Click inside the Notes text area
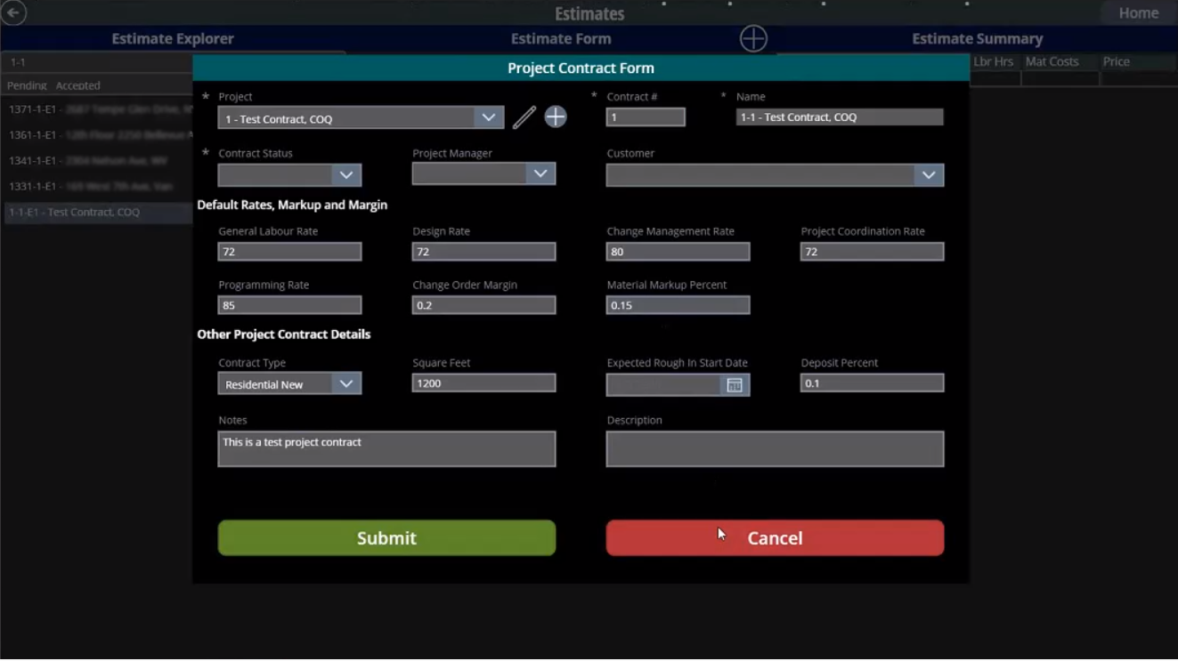 tap(386, 448)
